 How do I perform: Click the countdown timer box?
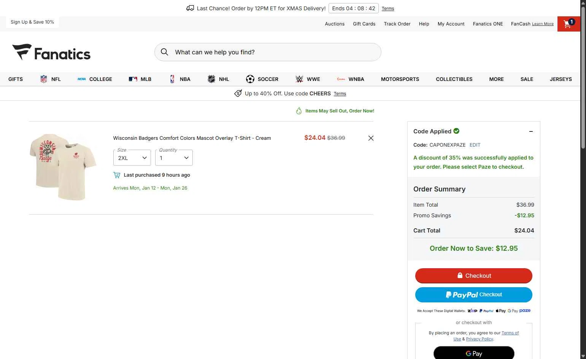[354, 8]
